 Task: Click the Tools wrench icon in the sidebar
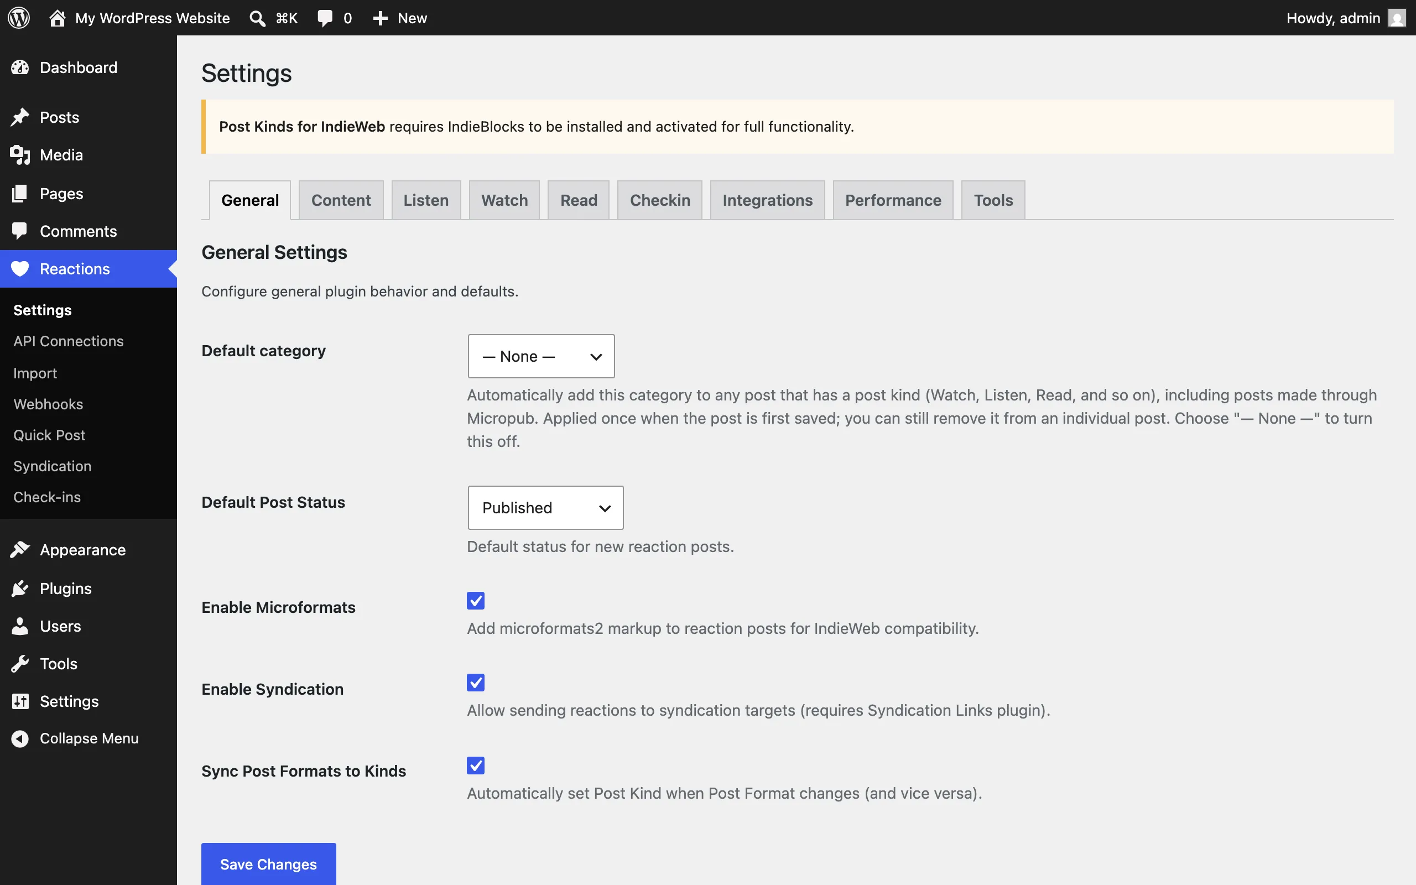point(20,664)
